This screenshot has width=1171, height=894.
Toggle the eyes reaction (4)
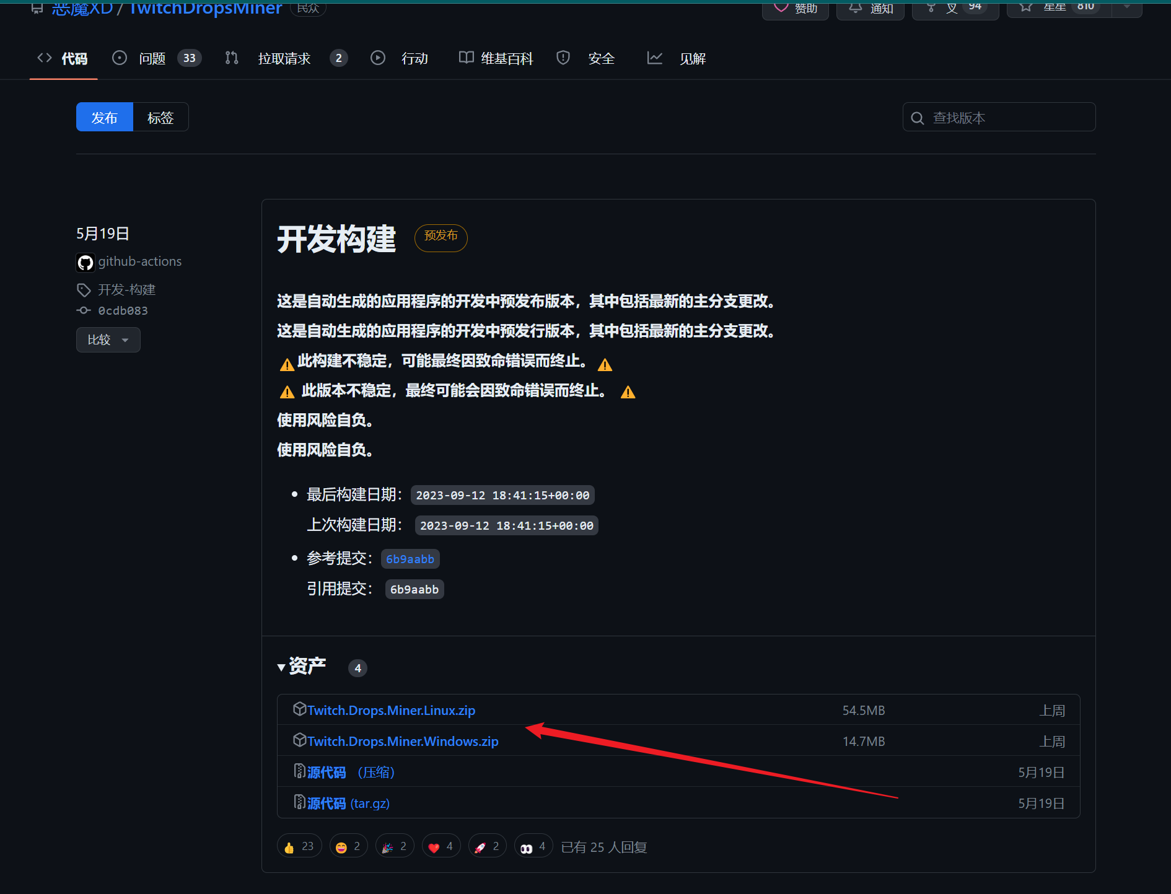[x=533, y=846]
